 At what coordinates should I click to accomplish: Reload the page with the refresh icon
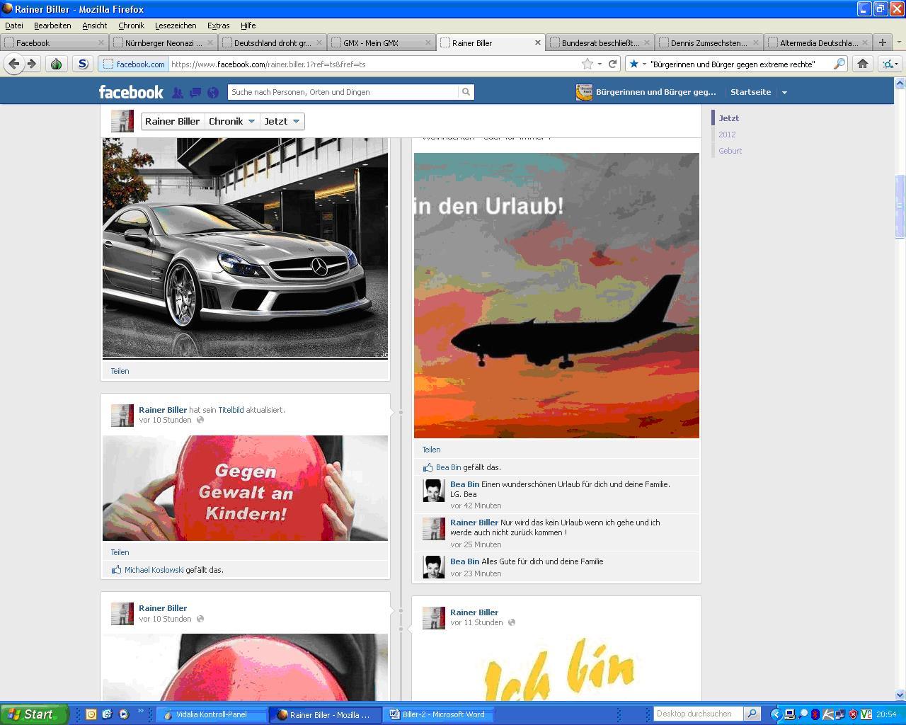tap(613, 64)
